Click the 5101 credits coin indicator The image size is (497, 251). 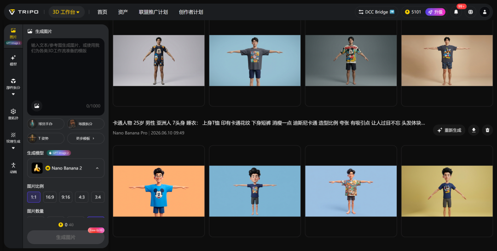[413, 12]
